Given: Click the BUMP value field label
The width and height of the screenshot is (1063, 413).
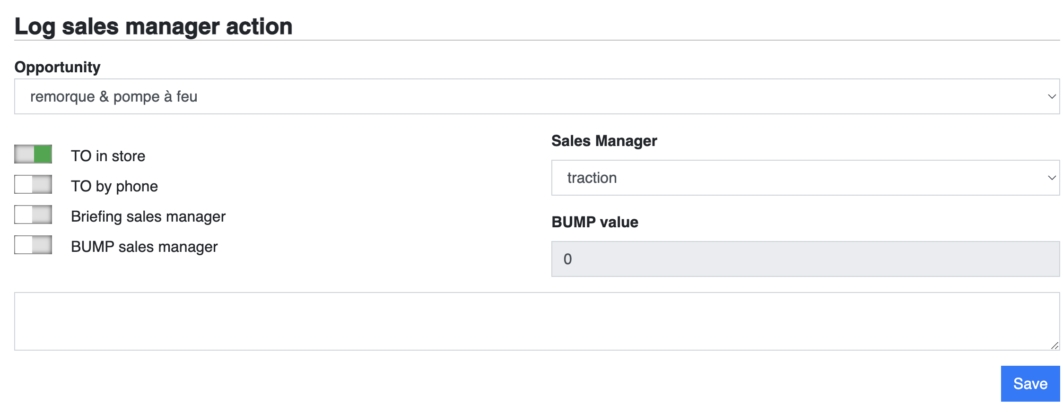Looking at the screenshot, I should click(595, 222).
